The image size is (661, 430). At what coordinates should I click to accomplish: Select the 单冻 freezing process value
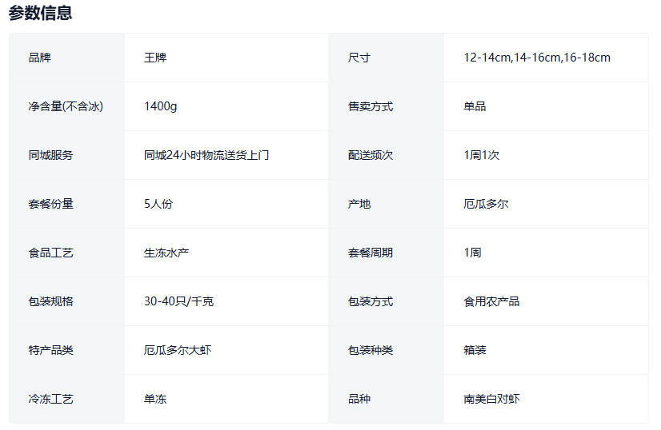point(155,399)
